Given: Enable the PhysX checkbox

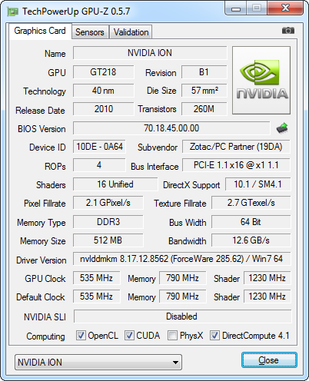Looking at the screenshot, I should coord(172,335).
